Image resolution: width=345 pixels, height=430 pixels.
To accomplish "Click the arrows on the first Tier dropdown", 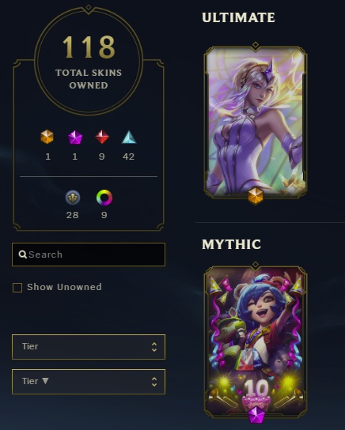I will (x=154, y=347).
